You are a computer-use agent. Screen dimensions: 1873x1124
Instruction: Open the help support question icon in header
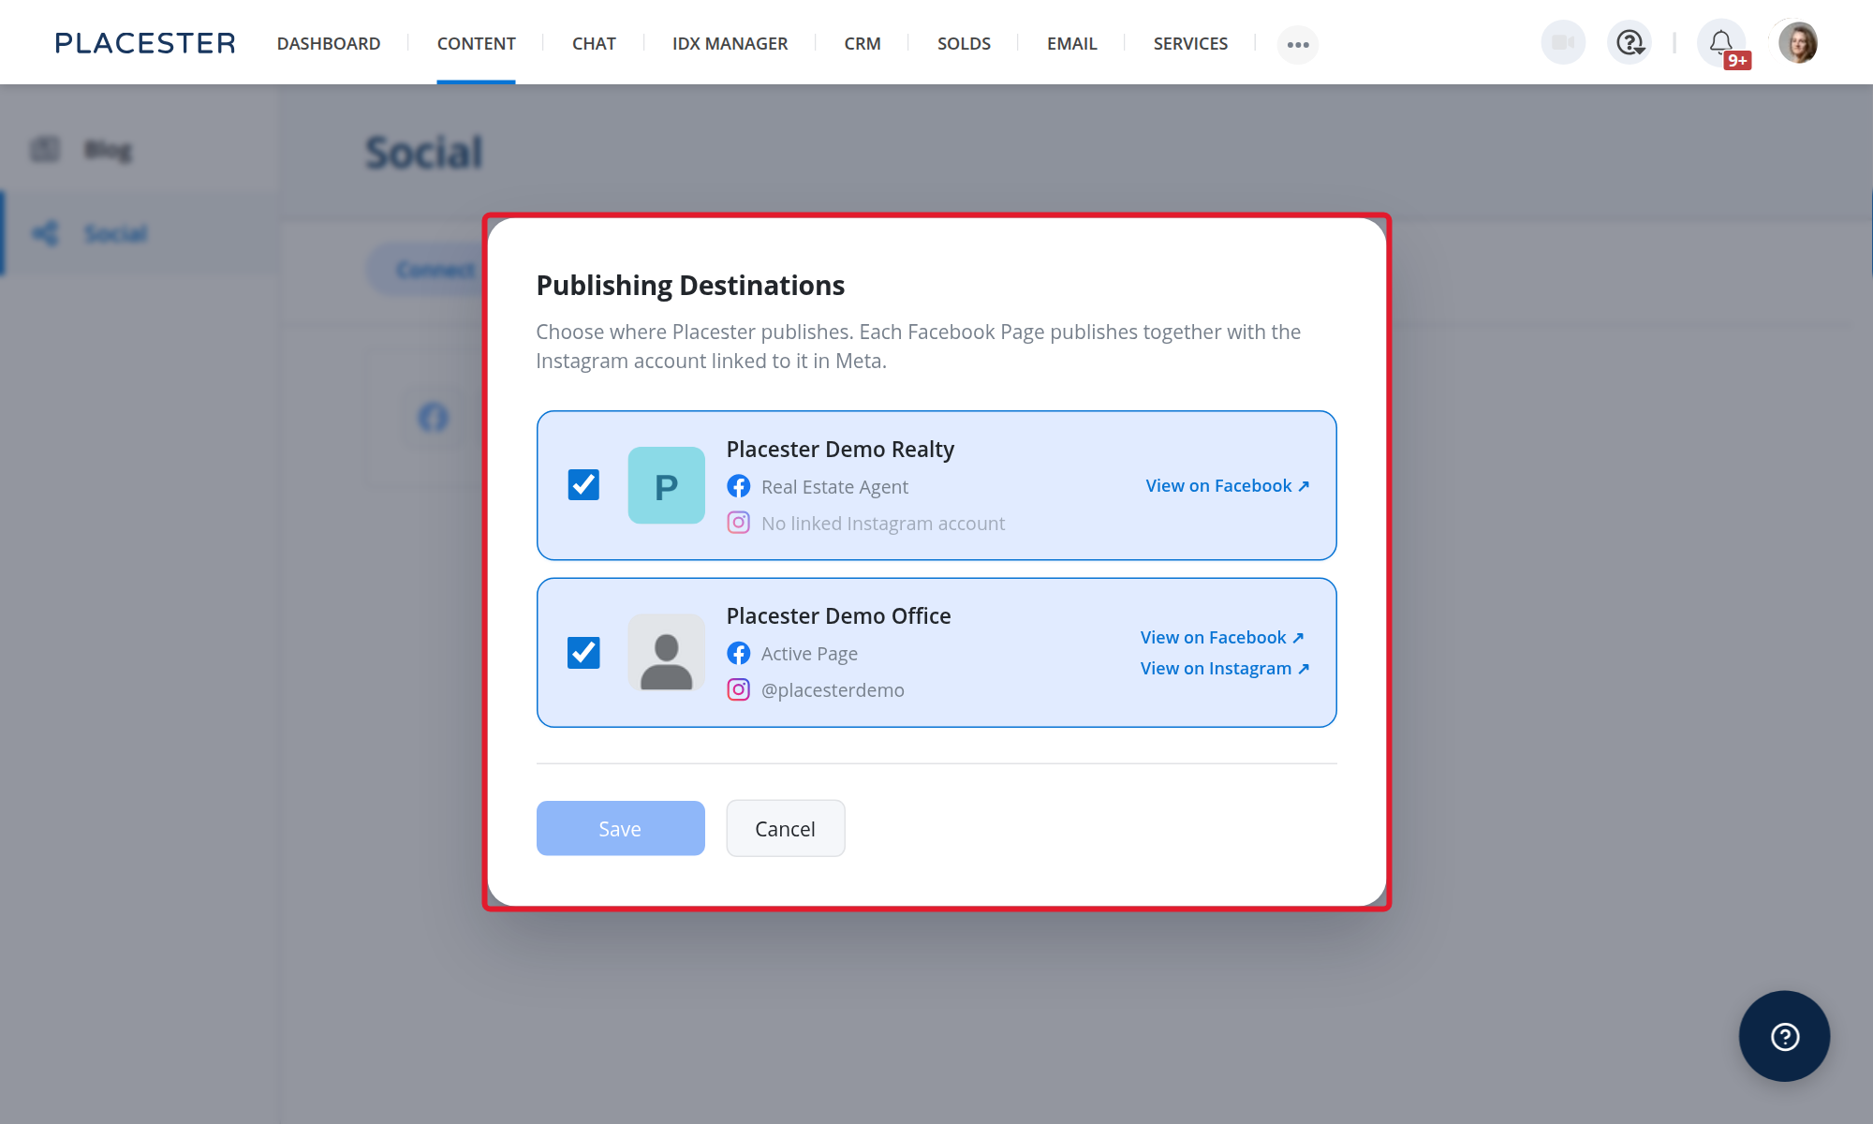pyautogui.click(x=1630, y=42)
